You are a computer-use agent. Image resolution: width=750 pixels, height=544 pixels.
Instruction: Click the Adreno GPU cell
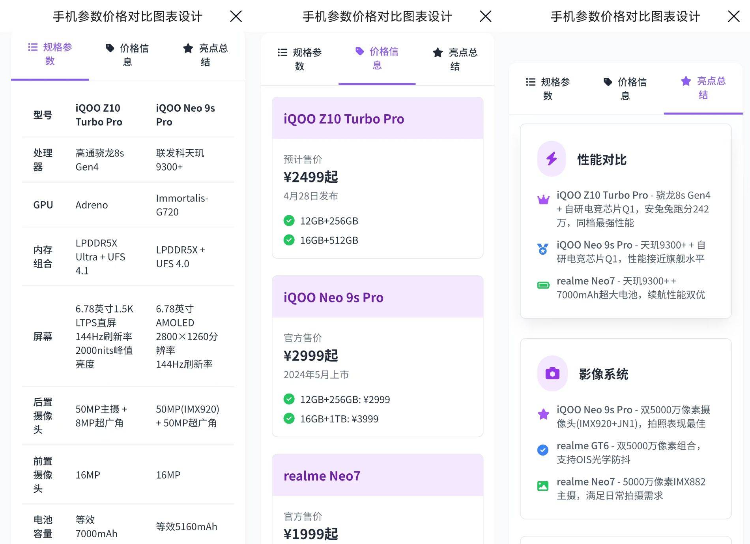coord(92,205)
